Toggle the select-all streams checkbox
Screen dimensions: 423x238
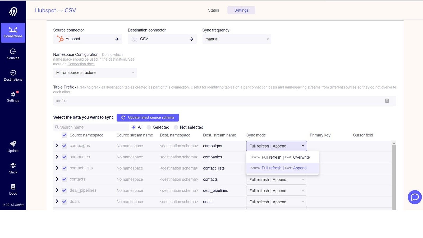tap(64, 135)
